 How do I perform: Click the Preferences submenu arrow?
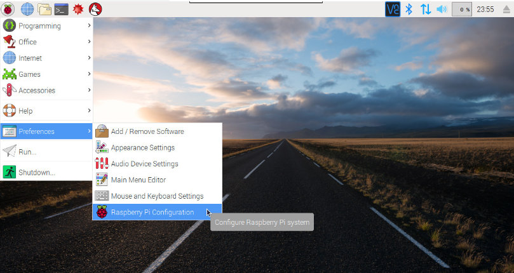[89, 131]
